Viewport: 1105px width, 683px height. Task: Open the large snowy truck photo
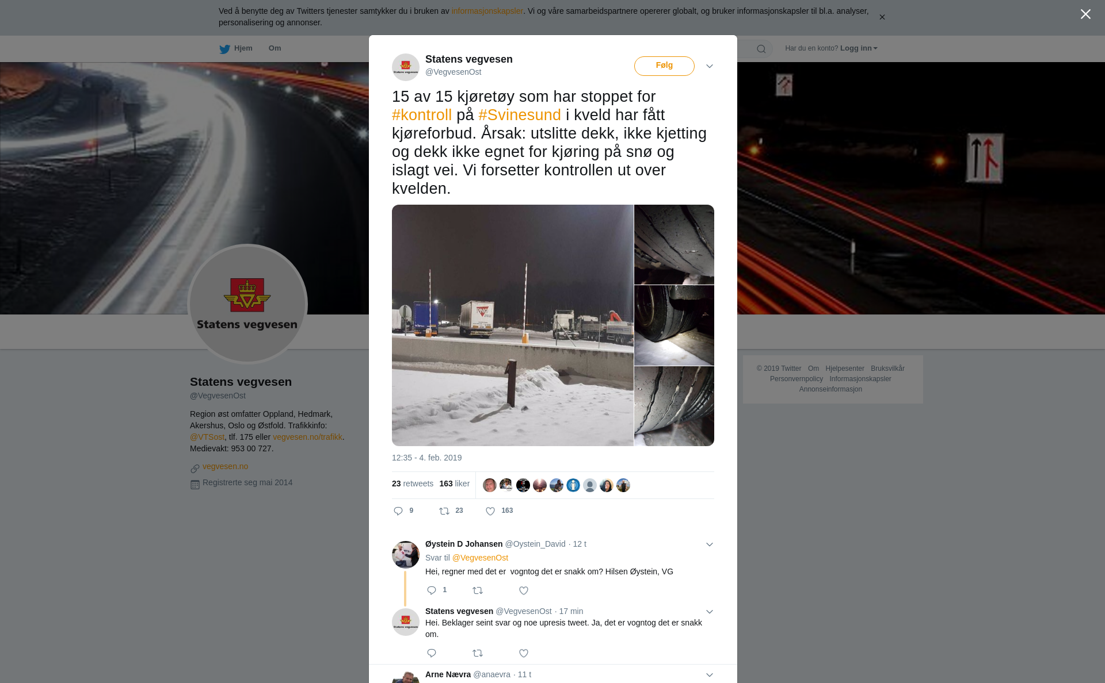512,325
